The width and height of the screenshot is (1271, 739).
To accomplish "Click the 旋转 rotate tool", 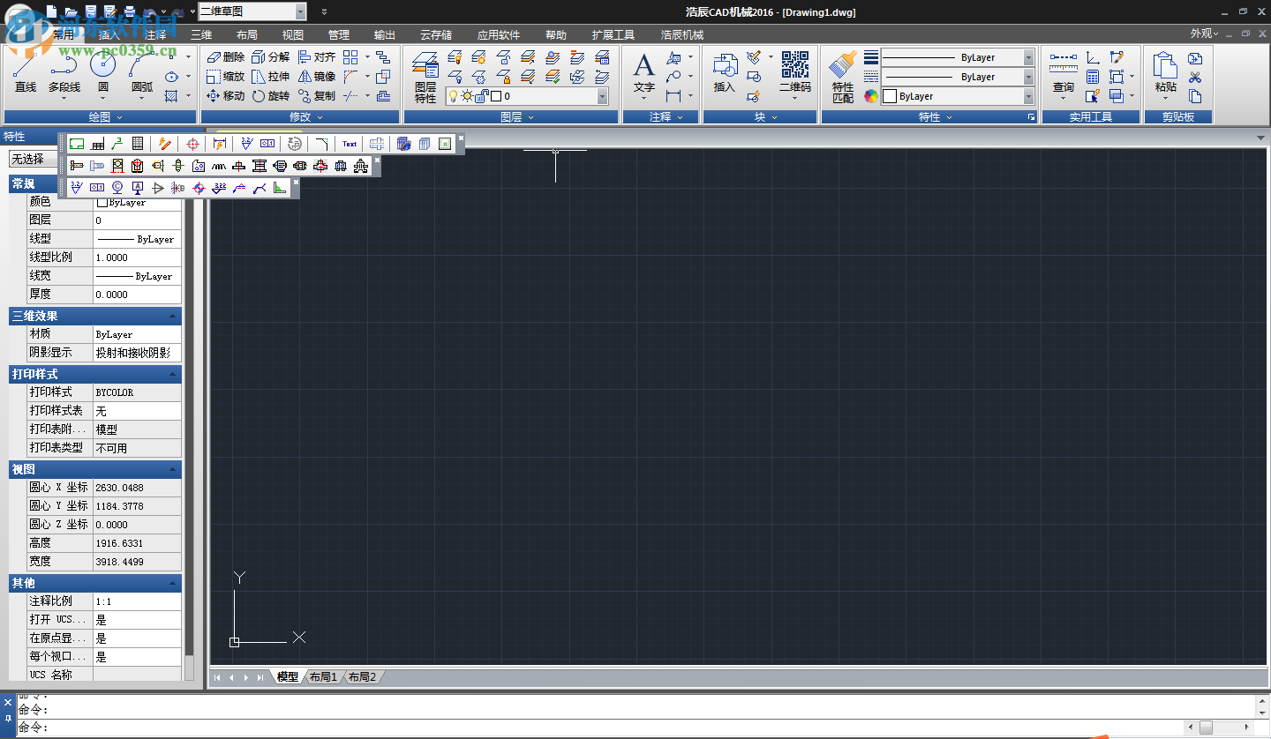I will pyautogui.click(x=270, y=95).
